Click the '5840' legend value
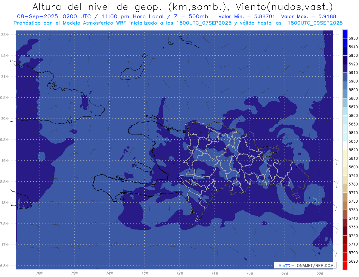Viewport: 359px width, 277px height. pos(353,133)
